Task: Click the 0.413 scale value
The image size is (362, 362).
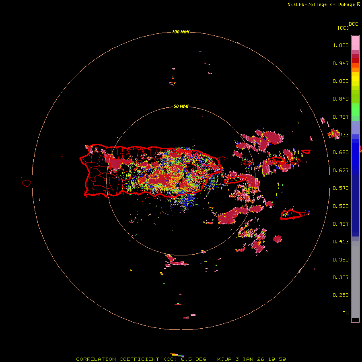Action: pyautogui.click(x=341, y=242)
